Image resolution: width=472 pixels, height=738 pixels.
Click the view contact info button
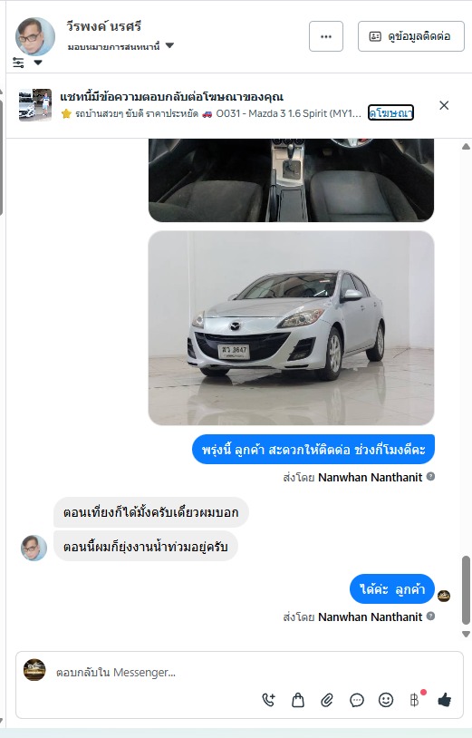411,36
